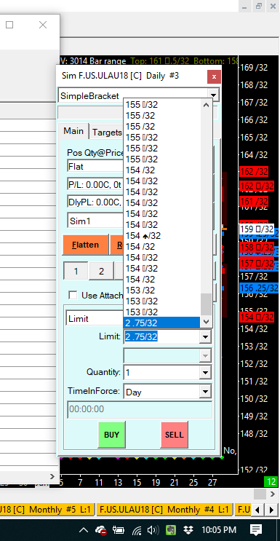
Task: Open the Action Center notification icon
Action: point(256,529)
